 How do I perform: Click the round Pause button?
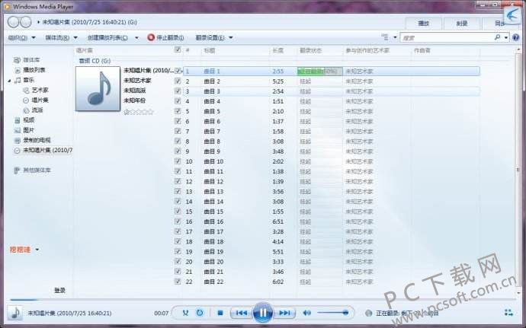[x=263, y=313]
